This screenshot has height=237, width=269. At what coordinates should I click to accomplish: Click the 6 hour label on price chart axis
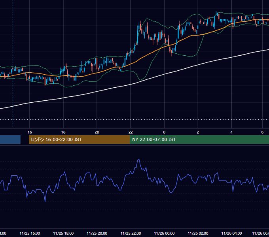click(x=262, y=132)
